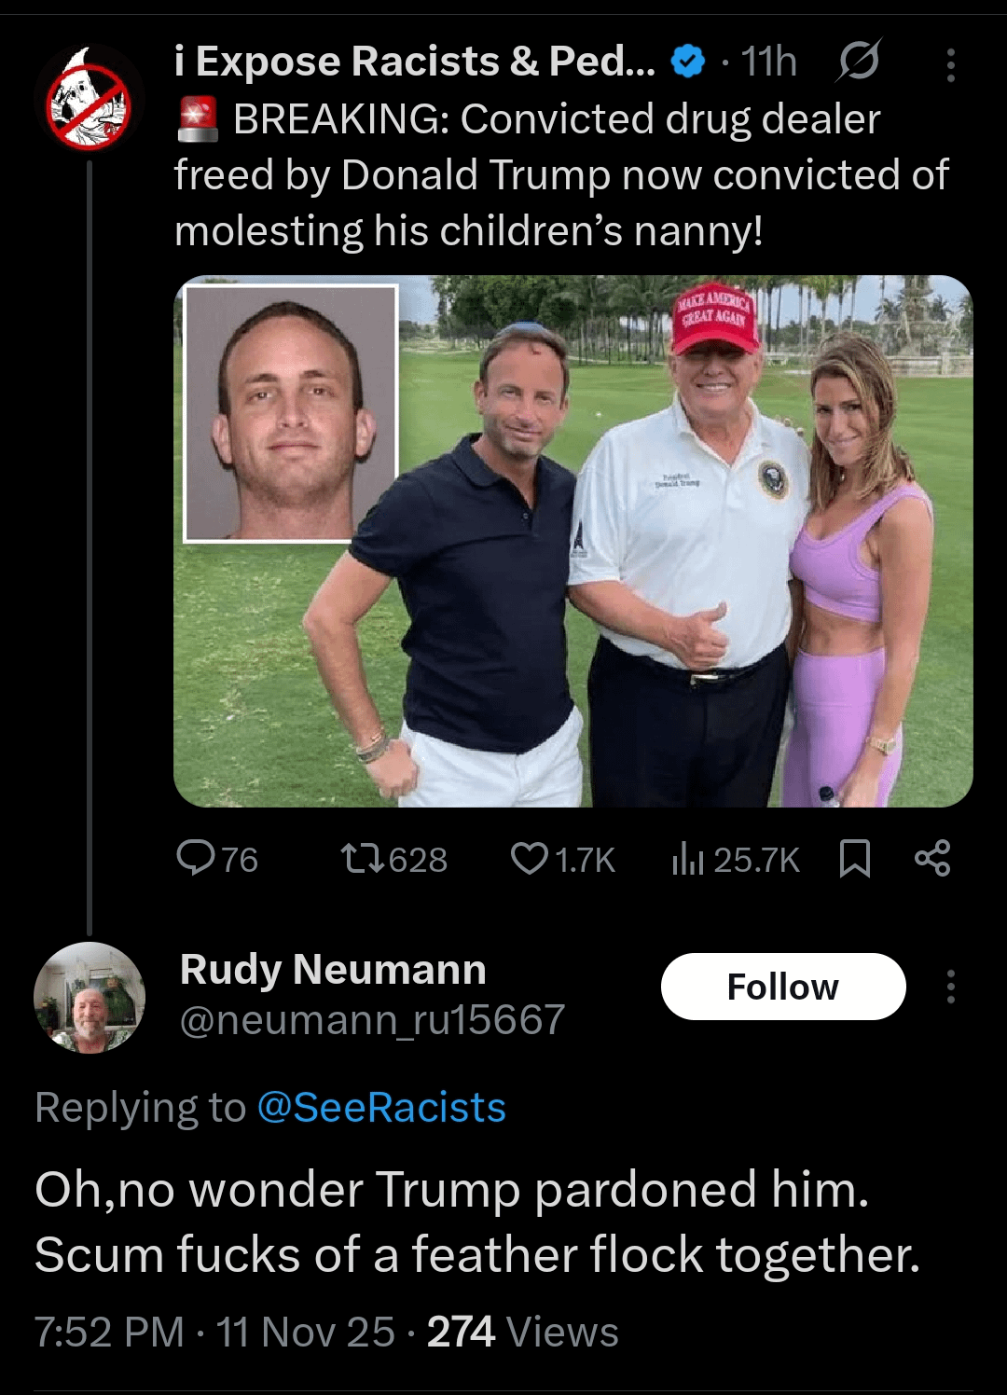Open the i Expose Racists account name

(x=414, y=62)
